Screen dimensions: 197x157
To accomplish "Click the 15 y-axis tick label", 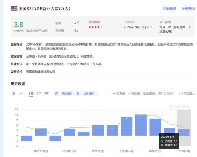I will coord(16,109).
